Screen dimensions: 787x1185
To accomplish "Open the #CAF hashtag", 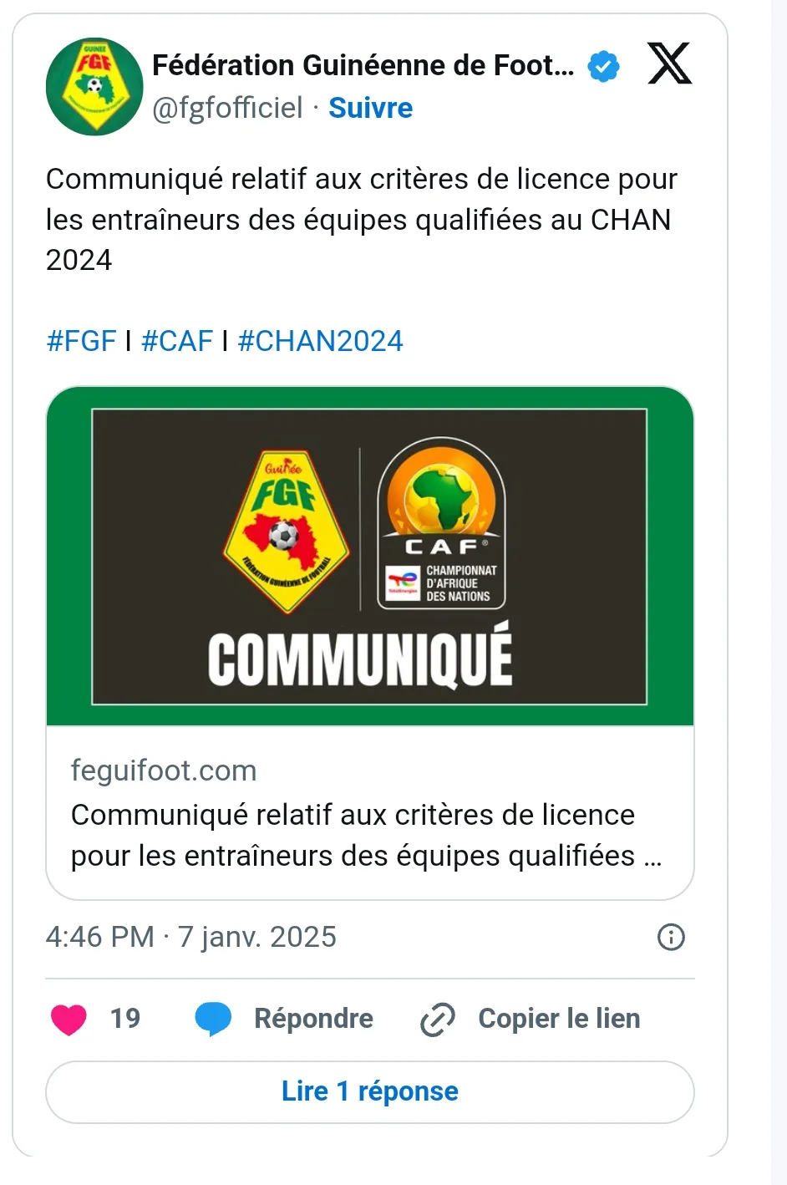I will [177, 341].
